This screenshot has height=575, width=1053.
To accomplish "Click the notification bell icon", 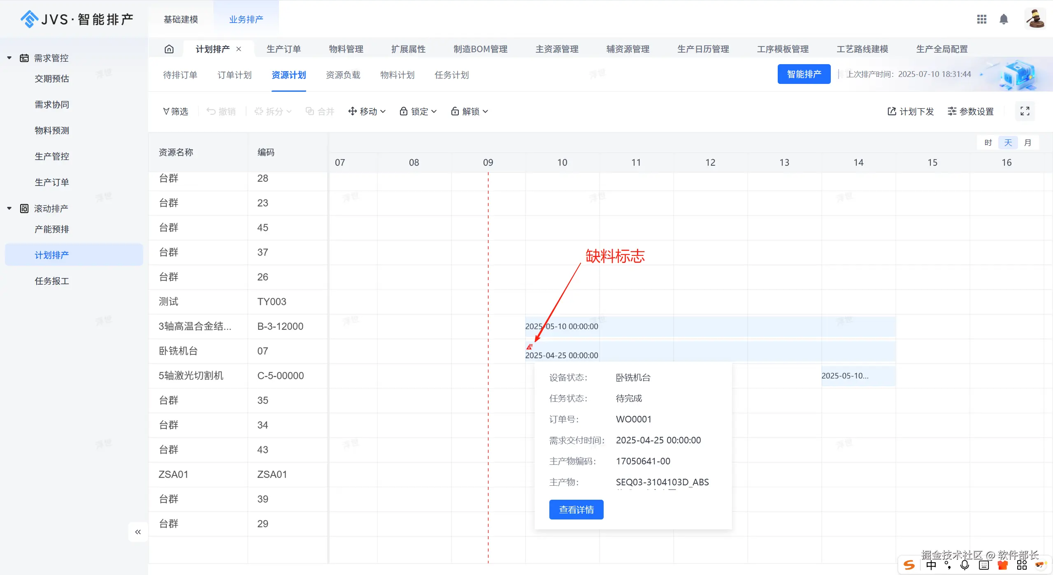I will click(1004, 19).
